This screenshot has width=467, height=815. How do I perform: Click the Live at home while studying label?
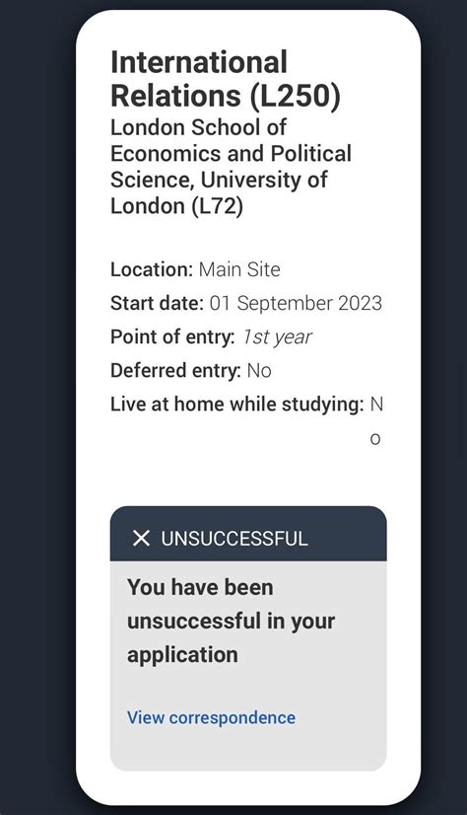coord(237,405)
